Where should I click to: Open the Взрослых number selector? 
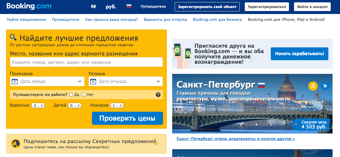[38, 105]
